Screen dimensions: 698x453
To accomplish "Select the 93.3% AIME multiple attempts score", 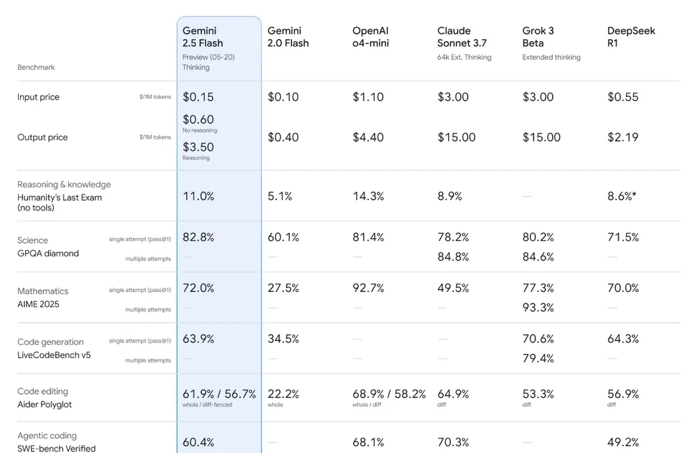I will 538,307.
